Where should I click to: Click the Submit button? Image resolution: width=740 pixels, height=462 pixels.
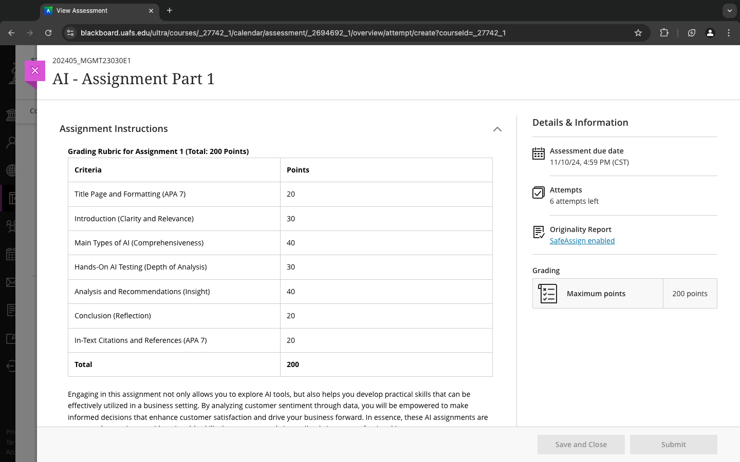click(674, 445)
